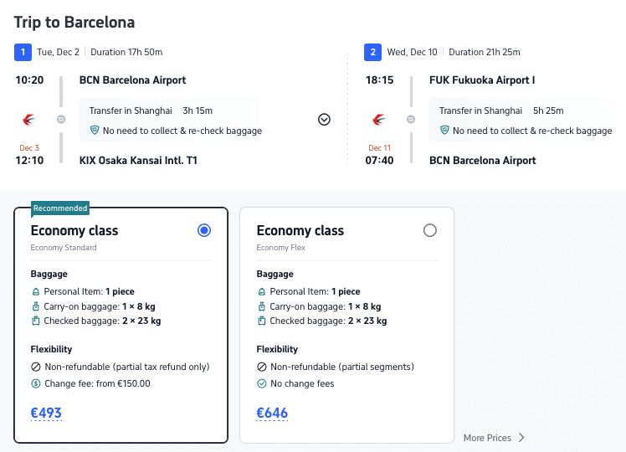Click the Economy Flex fare card title
The width and height of the screenshot is (626, 452).
(x=300, y=230)
